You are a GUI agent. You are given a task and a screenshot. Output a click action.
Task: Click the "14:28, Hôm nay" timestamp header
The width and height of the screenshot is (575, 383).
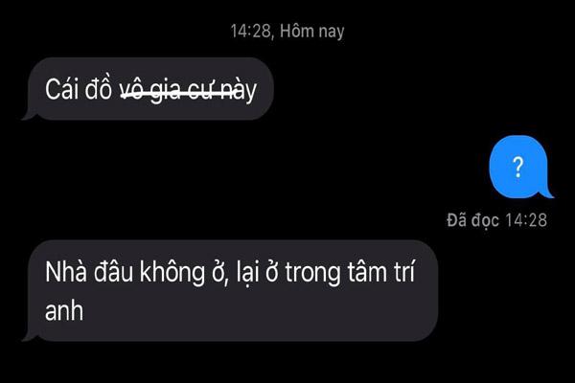[x=287, y=32]
